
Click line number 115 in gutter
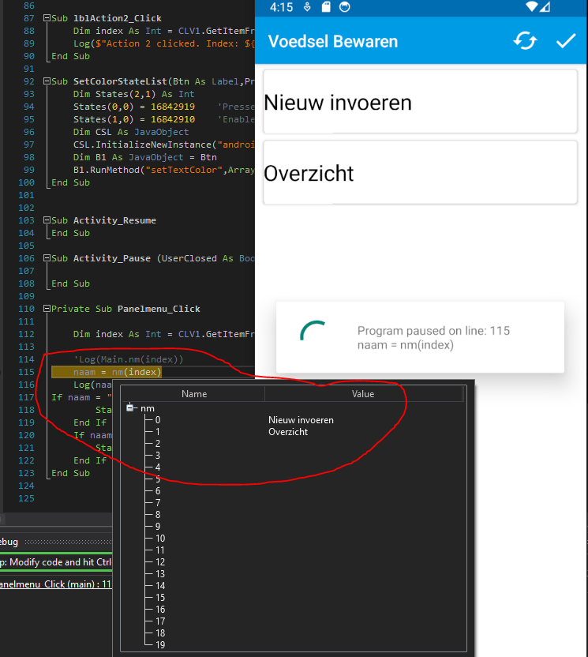[26, 372]
